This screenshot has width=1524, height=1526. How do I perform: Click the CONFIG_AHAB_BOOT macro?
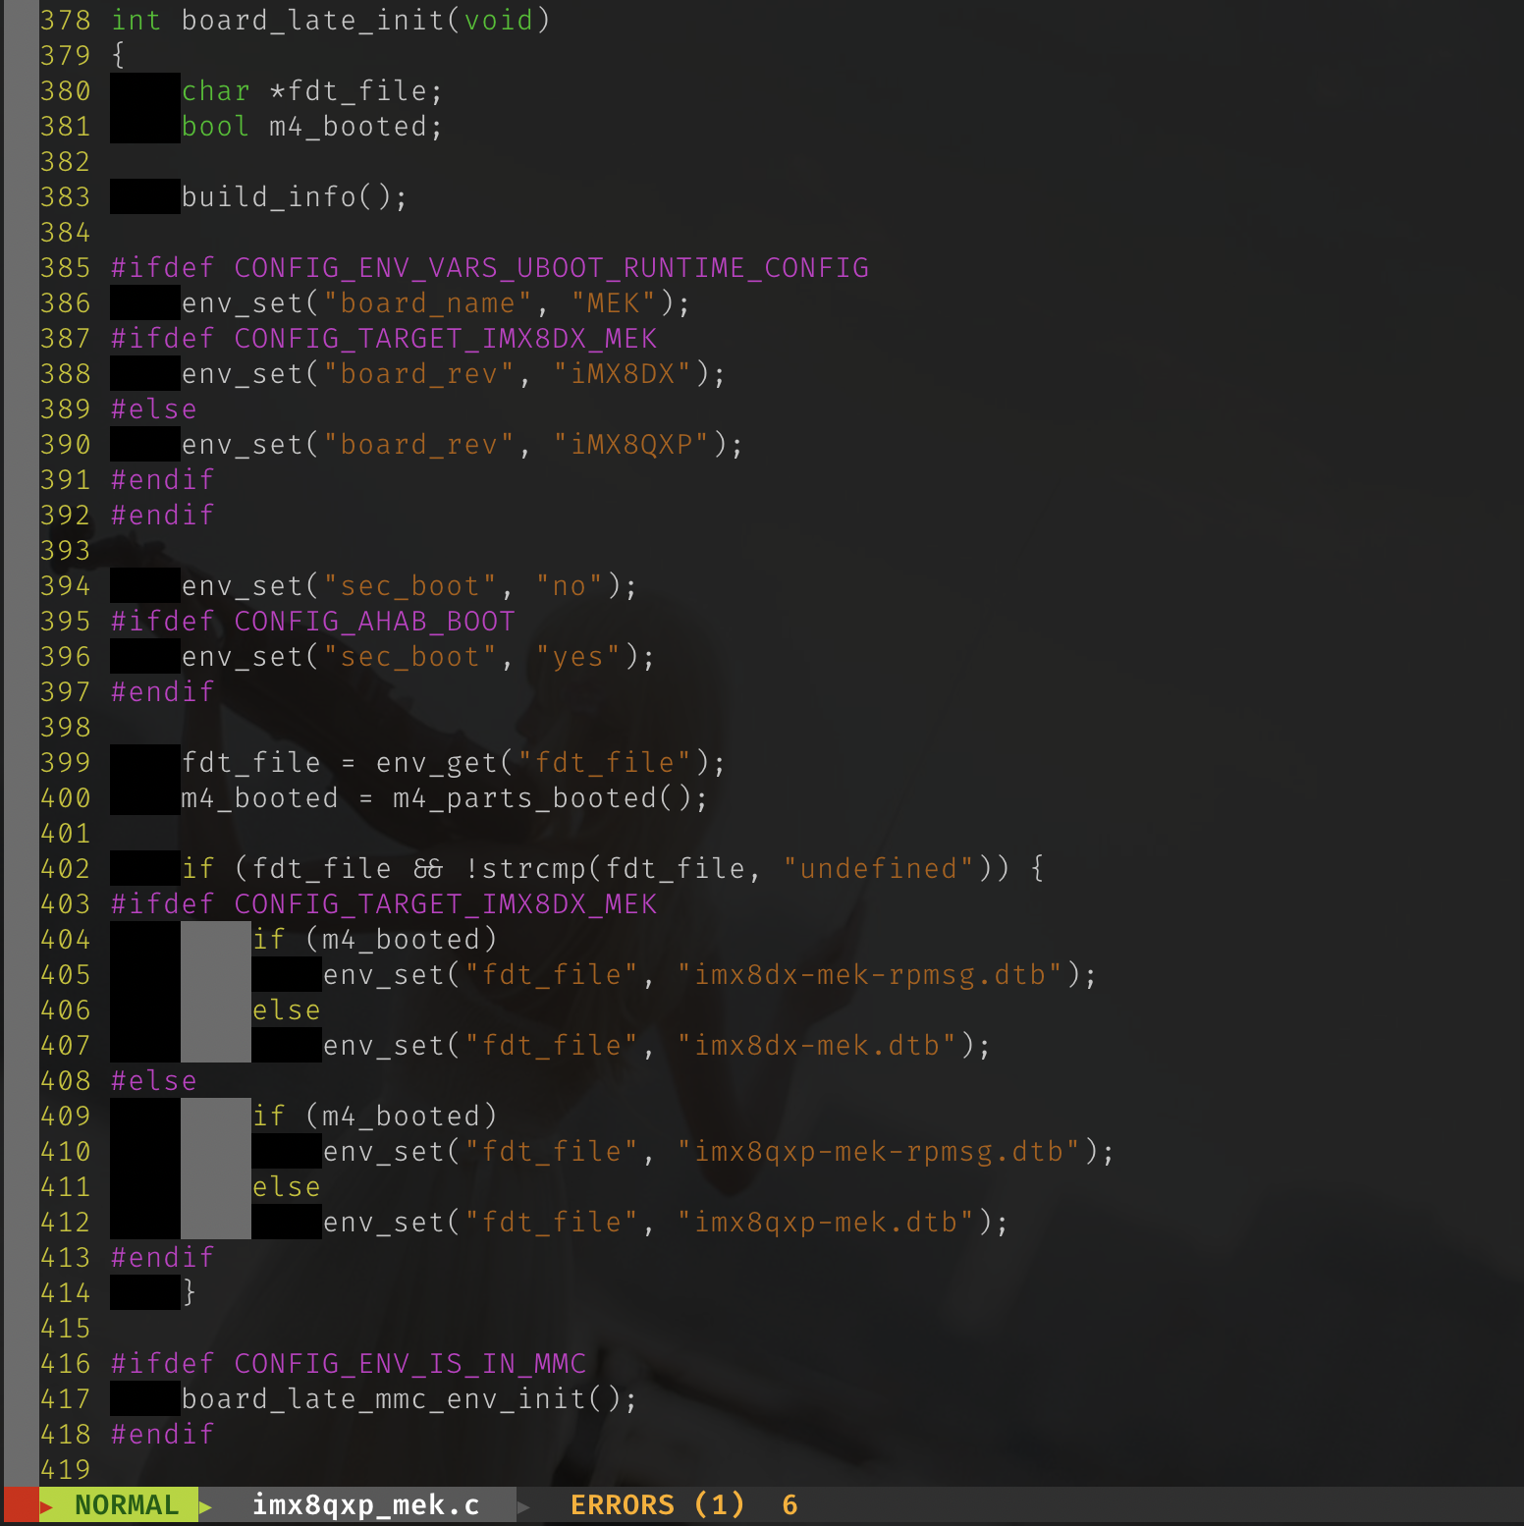(374, 621)
